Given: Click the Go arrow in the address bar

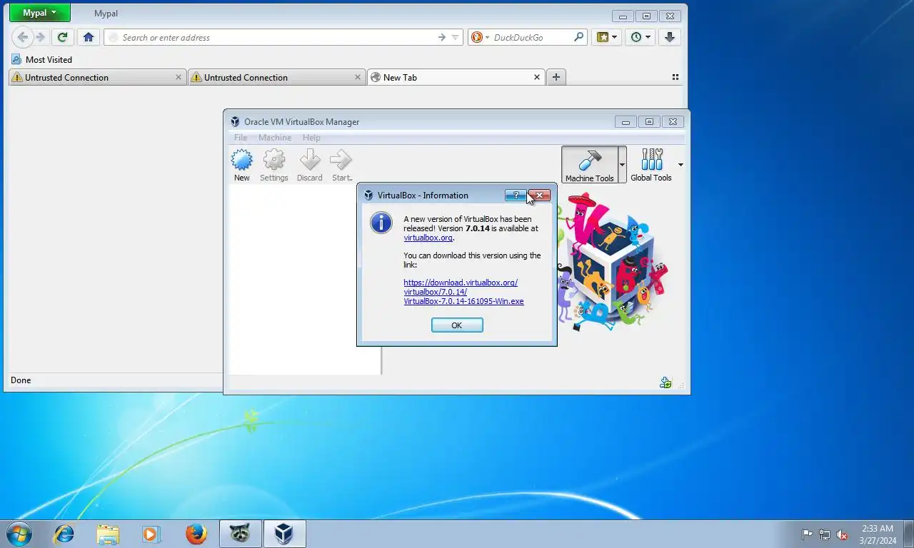Looking at the screenshot, I should 442,37.
